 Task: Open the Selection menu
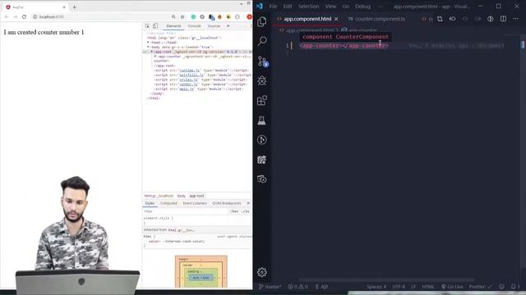click(x=308, y=7)
